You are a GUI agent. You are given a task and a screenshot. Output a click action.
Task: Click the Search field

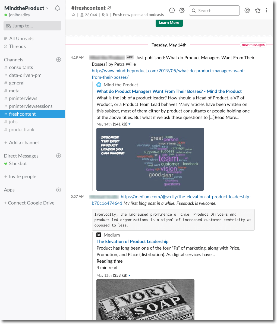pos(215,11)
